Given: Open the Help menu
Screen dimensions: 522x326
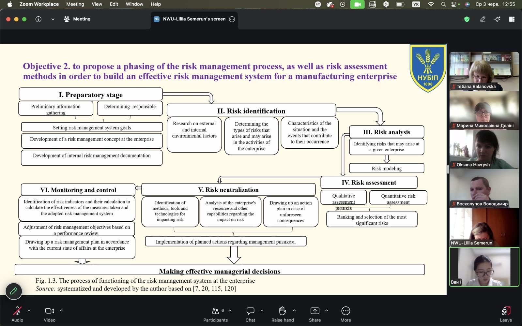Looking at the screenshot, I should coord(156,4).
